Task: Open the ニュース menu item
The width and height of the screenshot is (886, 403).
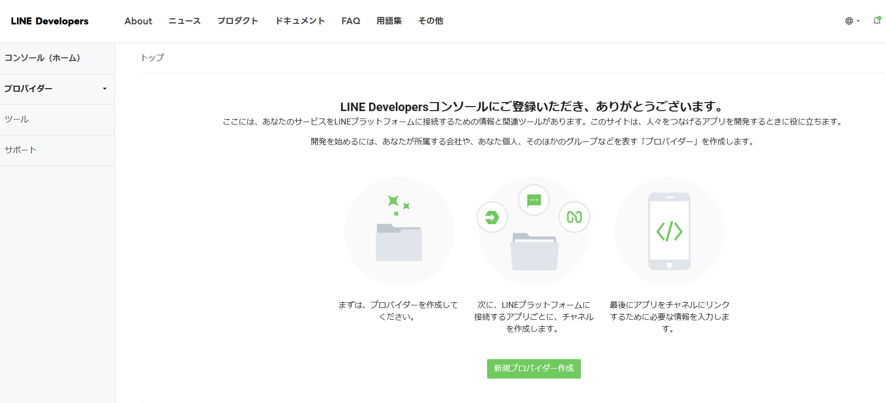Action: (x=184, y=21)
